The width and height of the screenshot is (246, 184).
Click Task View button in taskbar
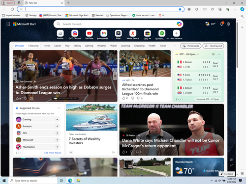tap(61, 181)
